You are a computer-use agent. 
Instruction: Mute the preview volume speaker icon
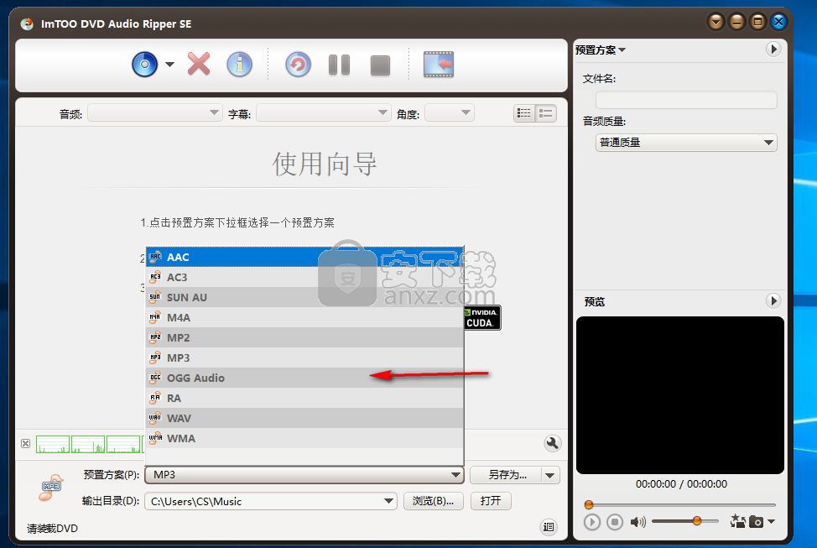[x=637, y=522]
